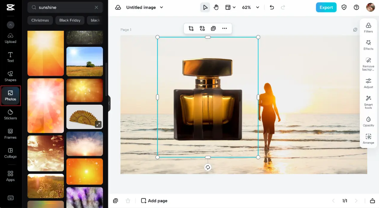This screenshot has width=379, height=208.
Task: Select the Photos panel
Action: [10, 96]
